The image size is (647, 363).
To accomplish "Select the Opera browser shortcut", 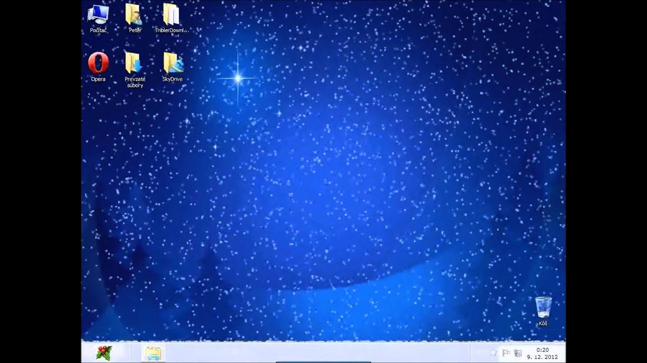I will 98,67.
